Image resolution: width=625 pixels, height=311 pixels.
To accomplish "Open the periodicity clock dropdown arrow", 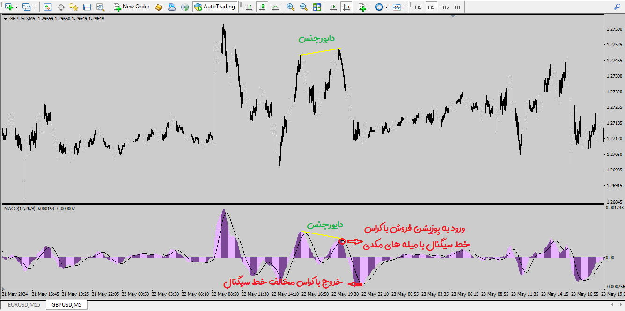I will click(386, 7).
